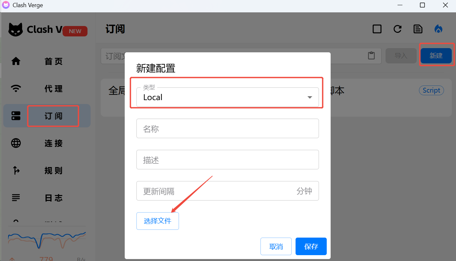Click the square outline icon in header
The width and height of the screenshot is (456, 261).
click(377, 29)
